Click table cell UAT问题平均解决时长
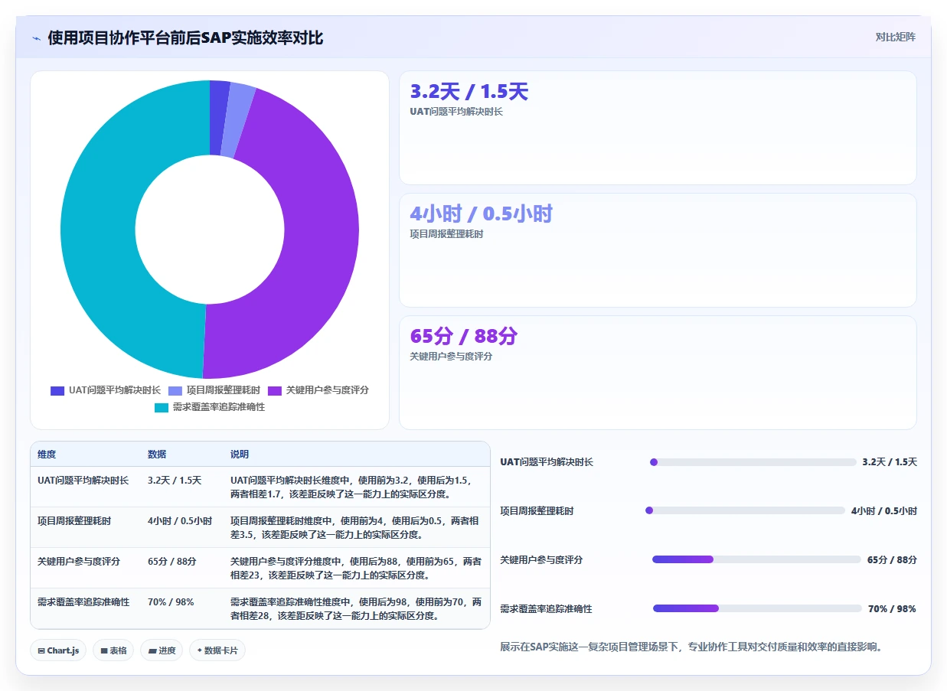 coord(83,481)
